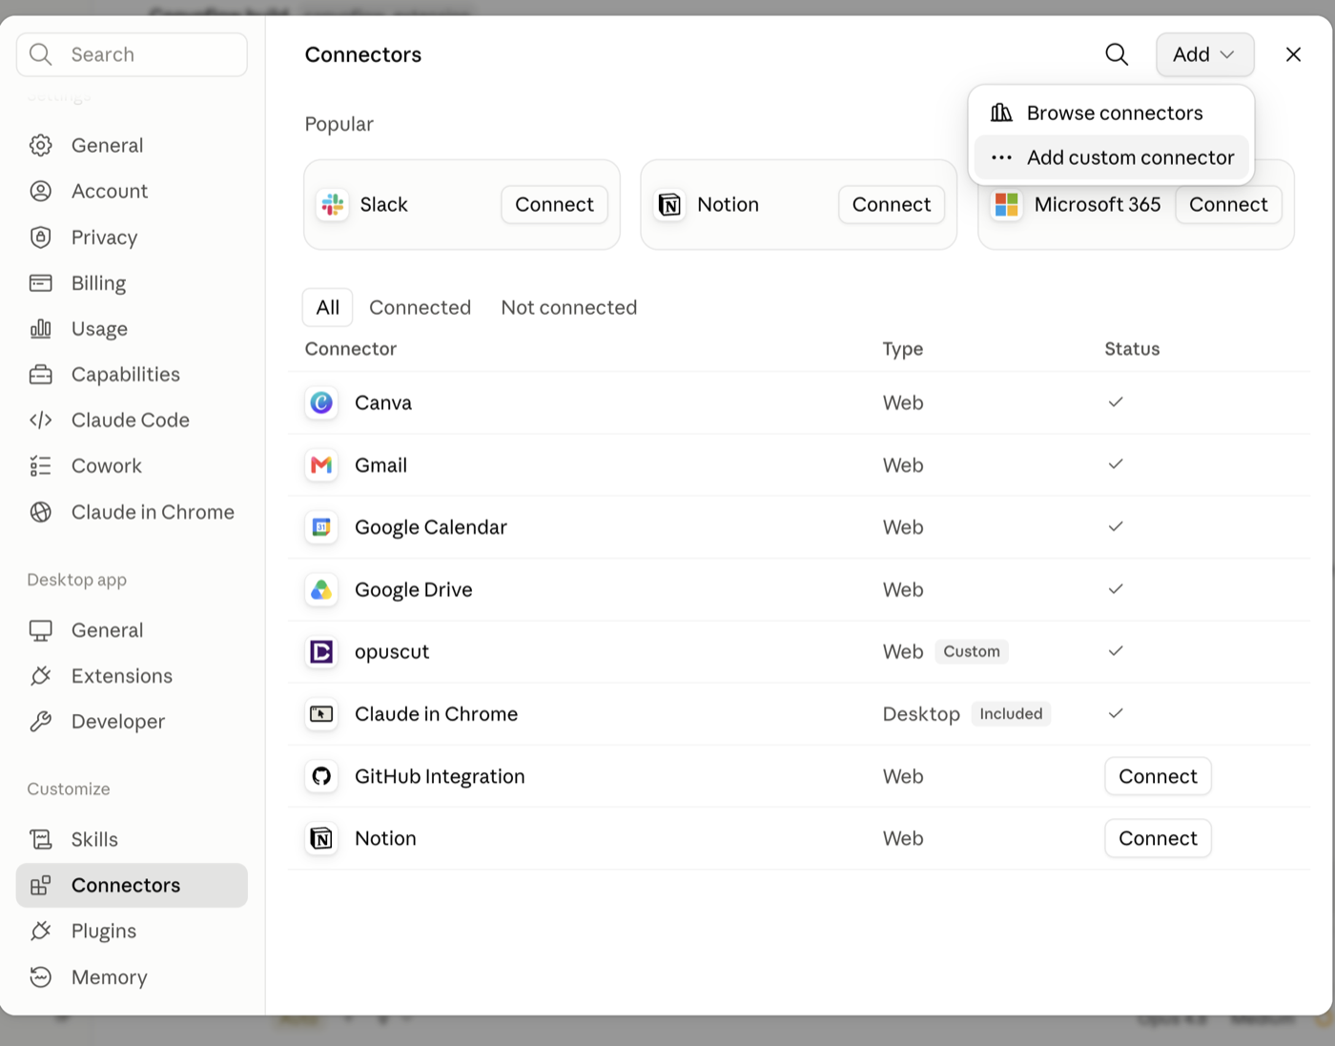Click the GitHub Integration row name
This screenshot has width=1335, height=1046.
[440, 776]
